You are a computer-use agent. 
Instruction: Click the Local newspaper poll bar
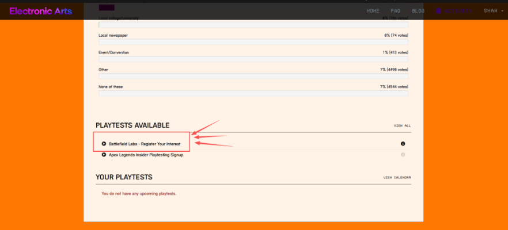[253, 42]
